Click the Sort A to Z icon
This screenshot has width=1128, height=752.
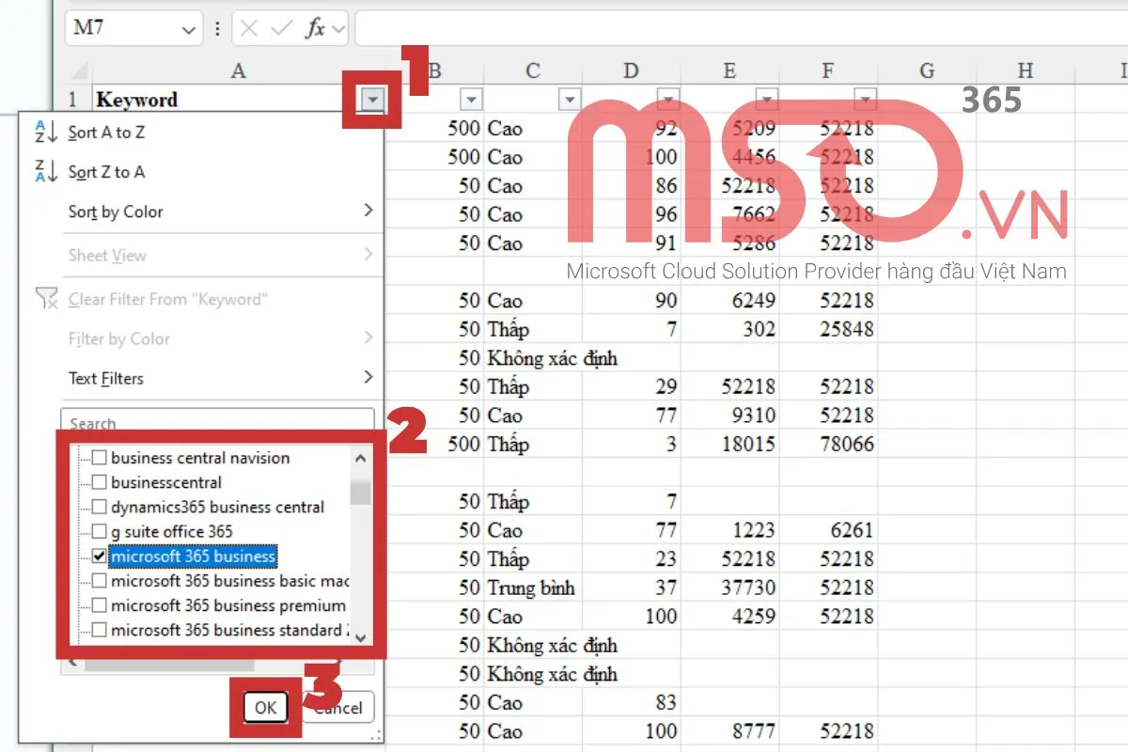click(45, 133)
